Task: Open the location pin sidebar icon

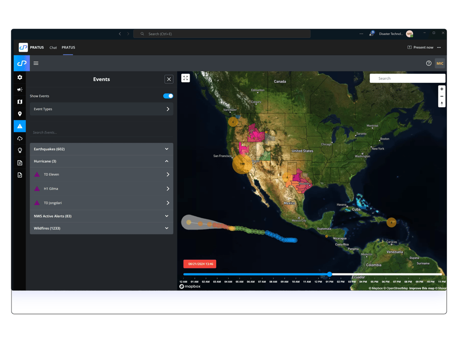Action: pyautogui.click(x=20, y=114)
